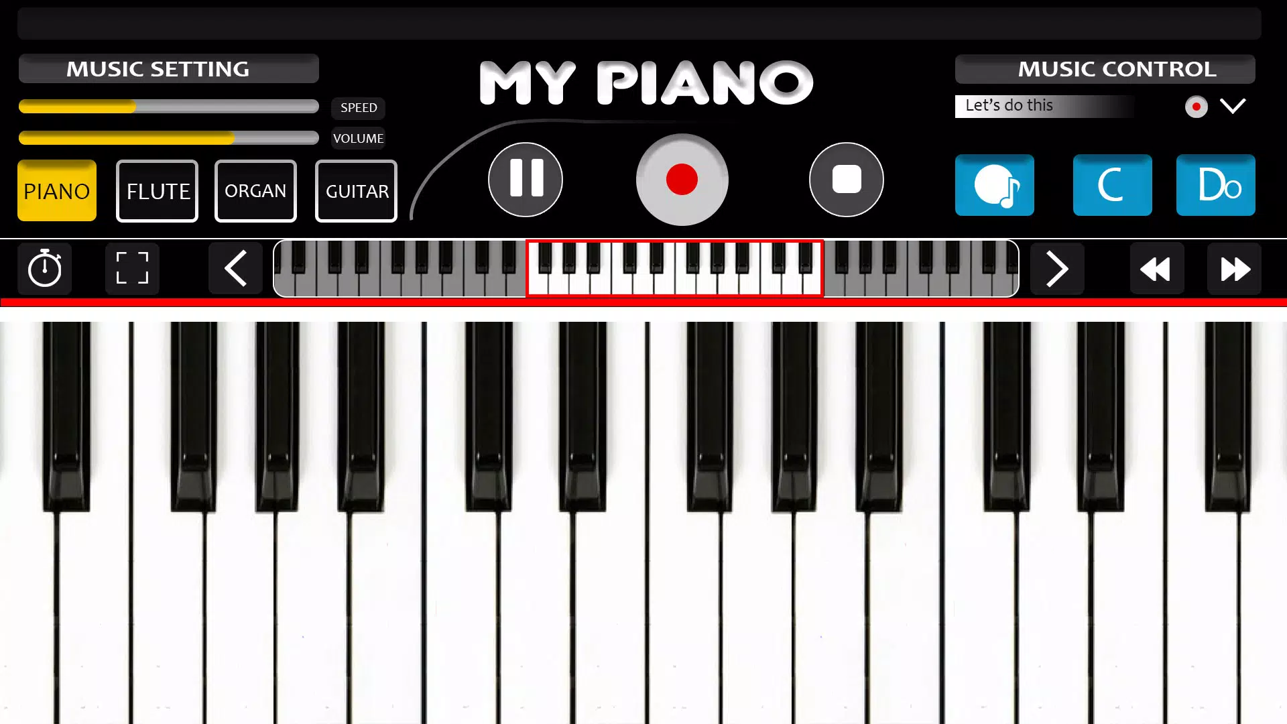Click the pause button to pause music
Image resolution: width=1287 pixels, height=724 pixels.
click(x=525, y=180)
